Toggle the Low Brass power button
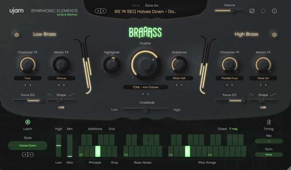The height and width of the screenshot is (170, 291). click(x=16, y=35)
